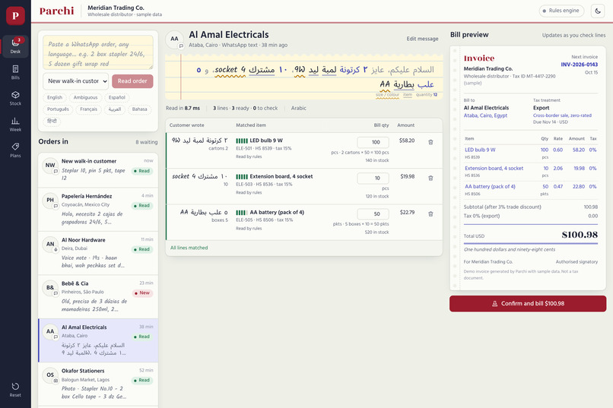Click the Read order button

[132, 81]
